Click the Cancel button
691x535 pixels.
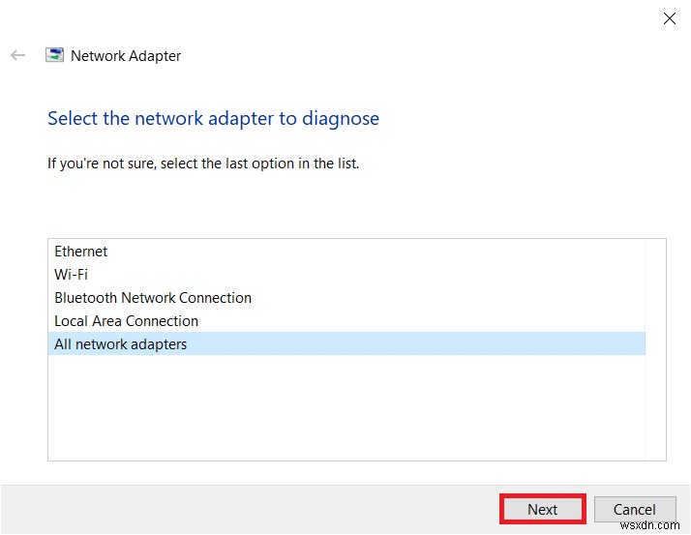click(635, 510)
